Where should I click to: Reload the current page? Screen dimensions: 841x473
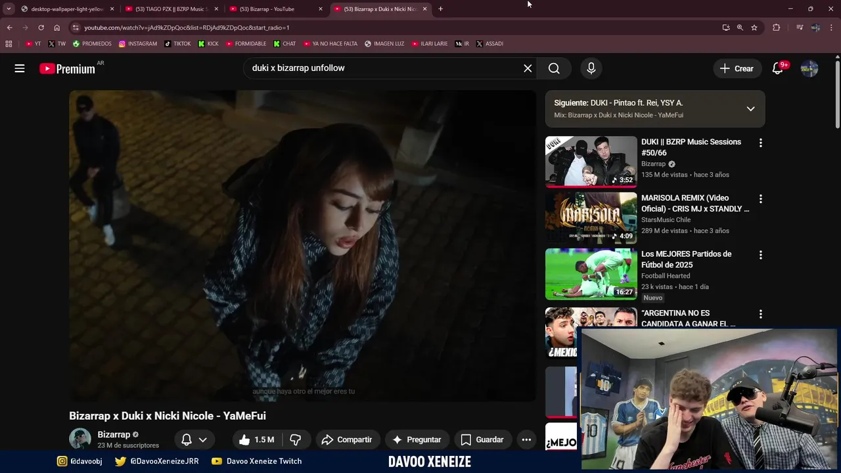click(x=41, y=28)
